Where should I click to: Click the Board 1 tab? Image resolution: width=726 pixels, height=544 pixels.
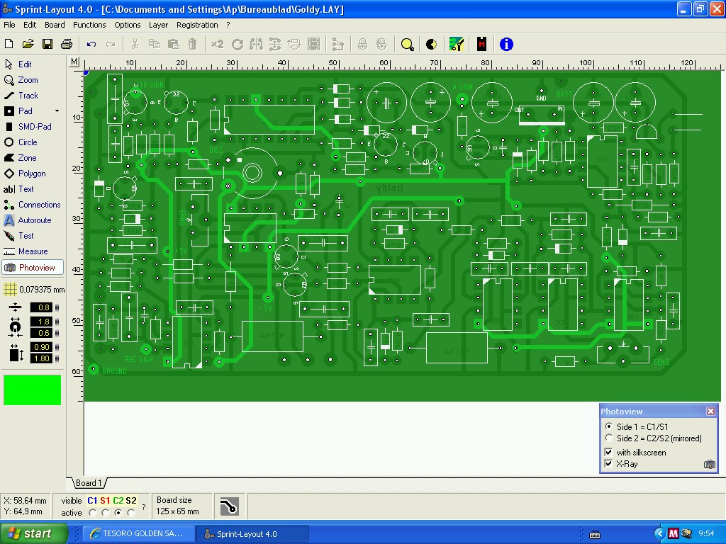[x=89, y=483]
